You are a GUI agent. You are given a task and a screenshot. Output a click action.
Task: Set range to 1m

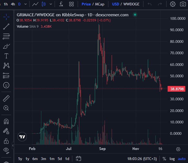[x=52, y=159]
